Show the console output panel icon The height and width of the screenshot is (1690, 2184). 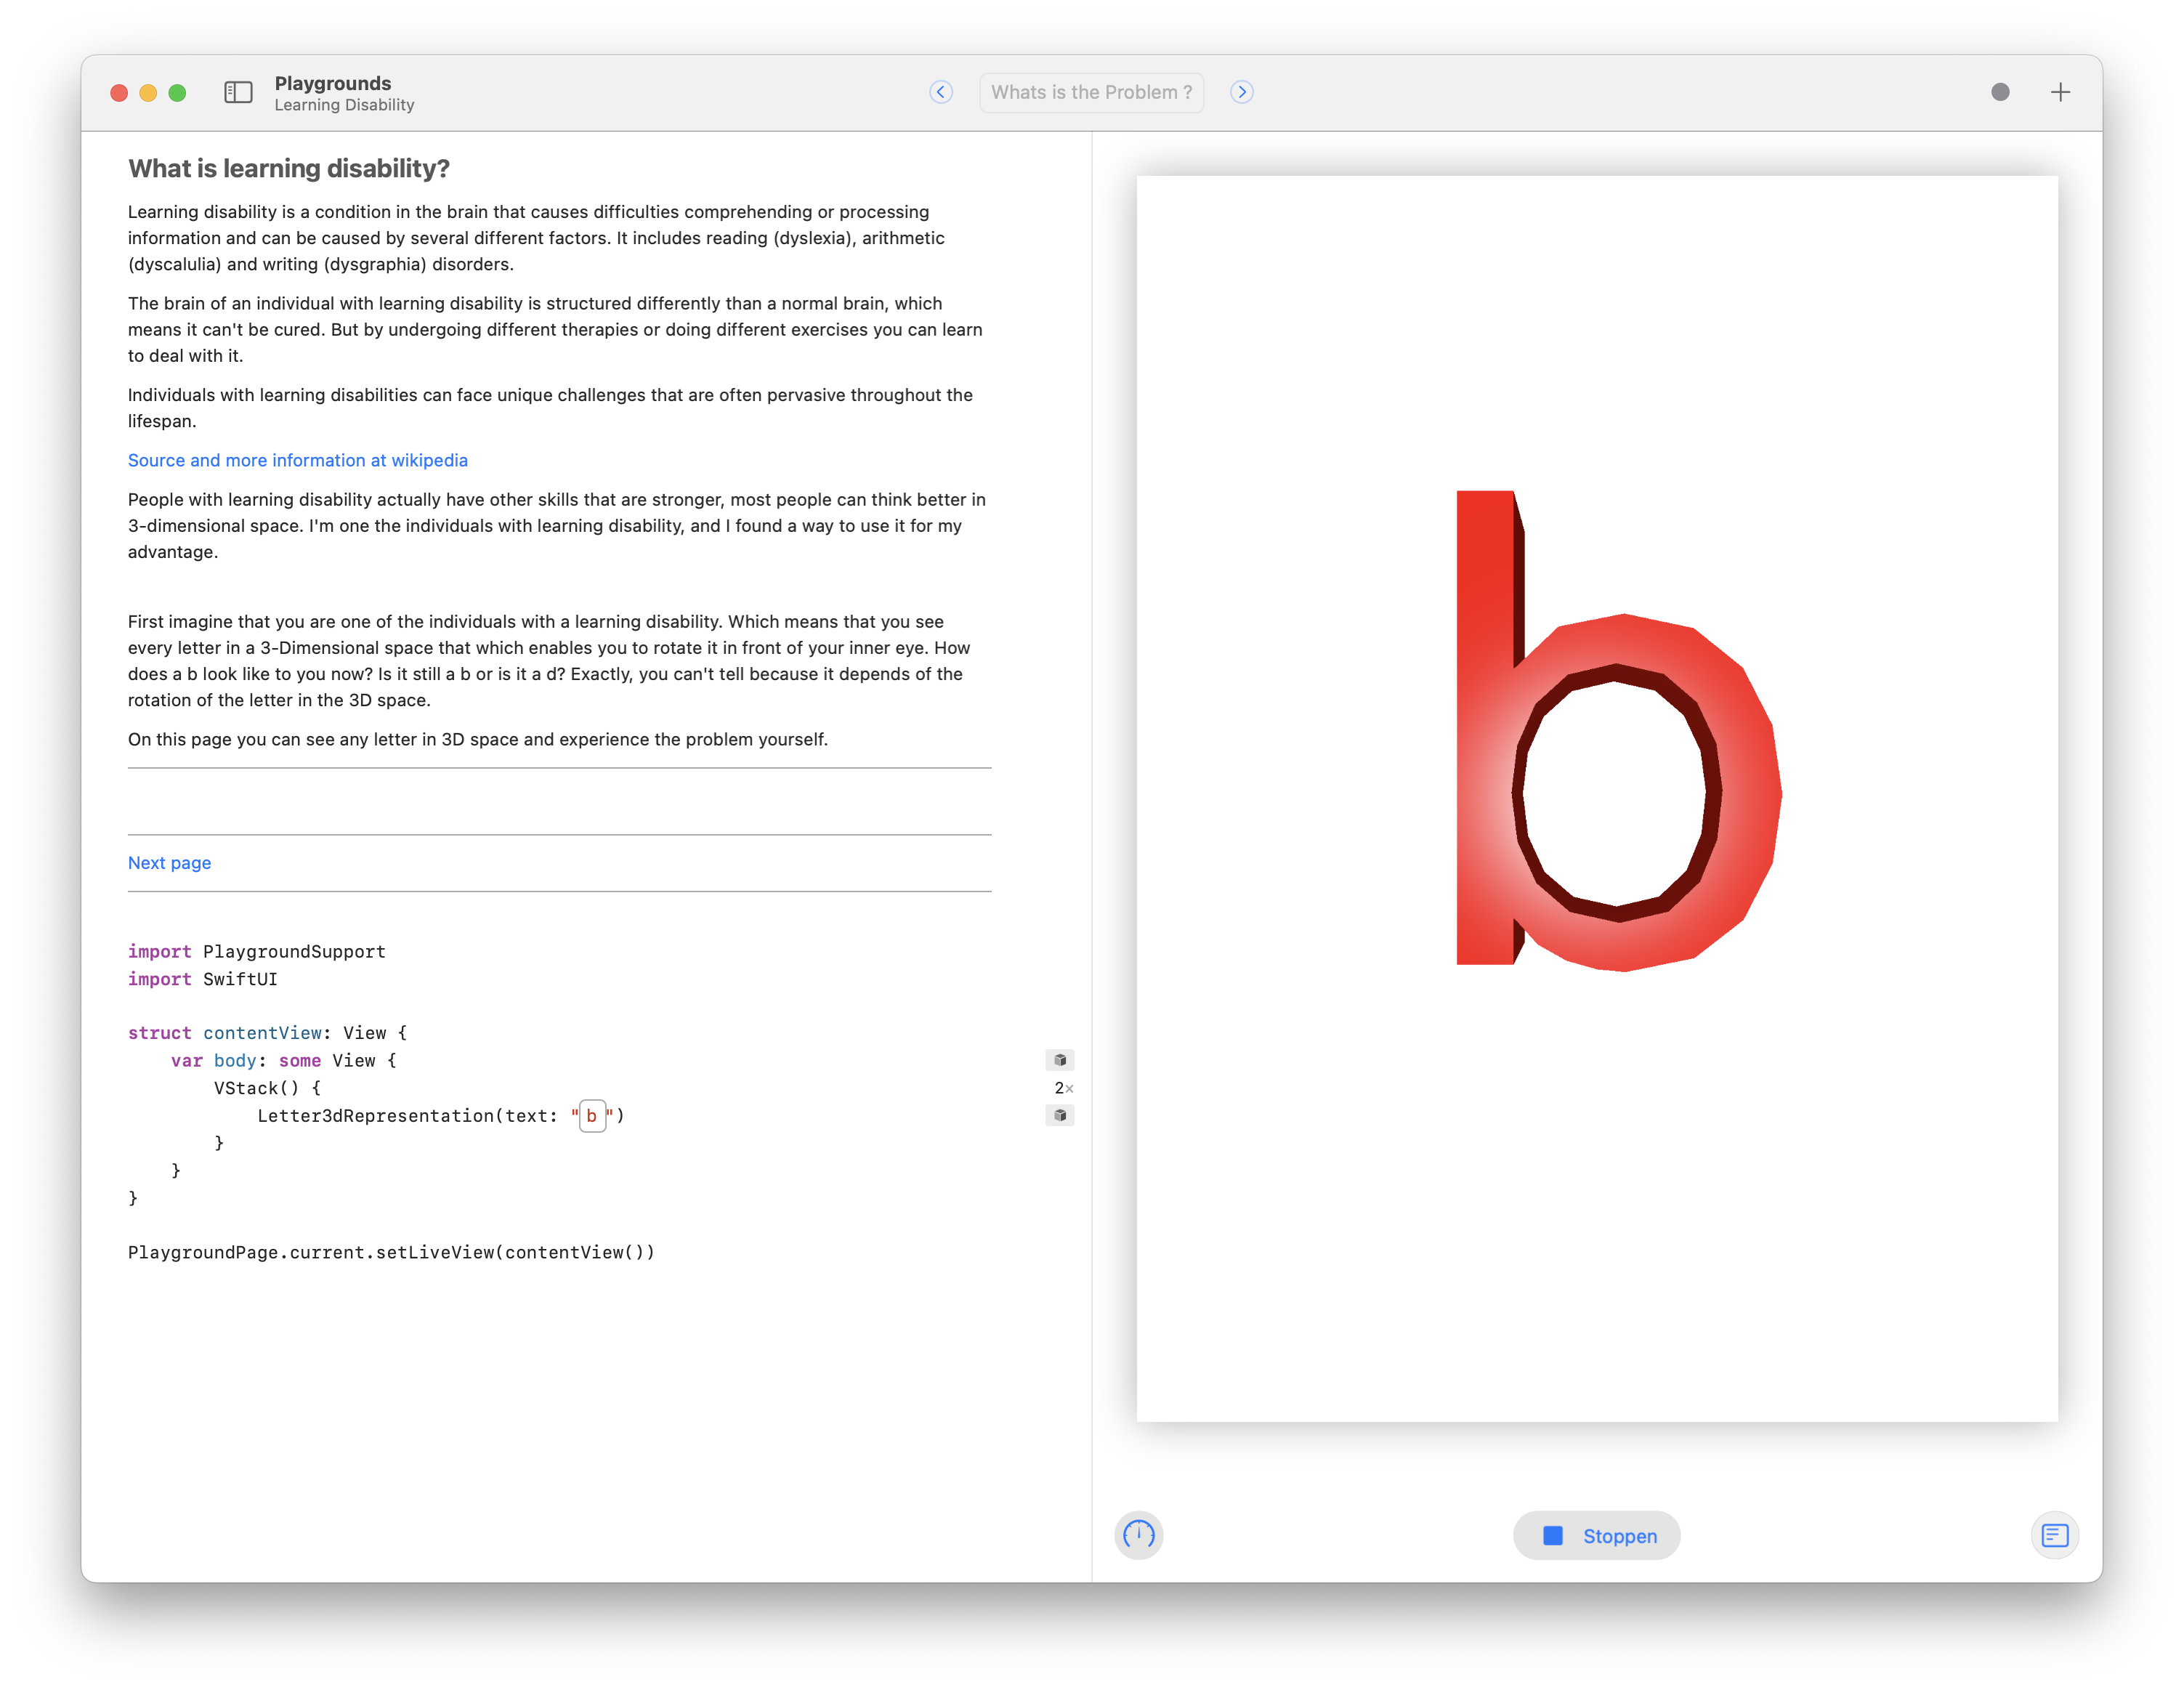point(2055,1535)
